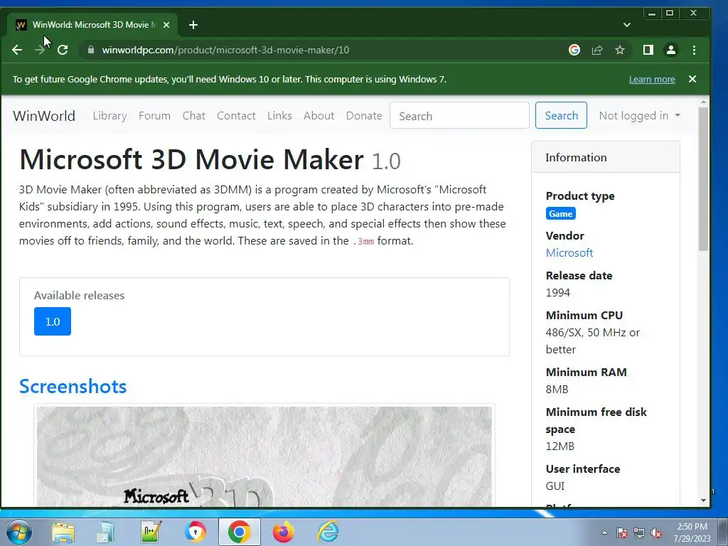Screen dimensions: 728x546
Task: Click the page address URL bar
Action: click(325, 50)
